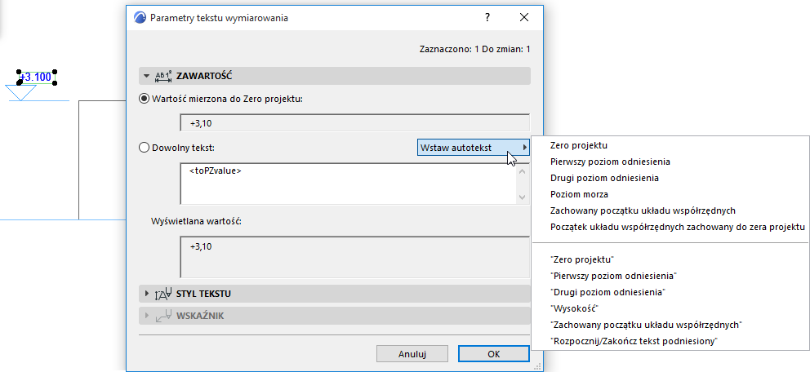Collapse the ZAWARTOŚĆ section
The width and height of the screenshot is (810, 372).
coord(146,76)
